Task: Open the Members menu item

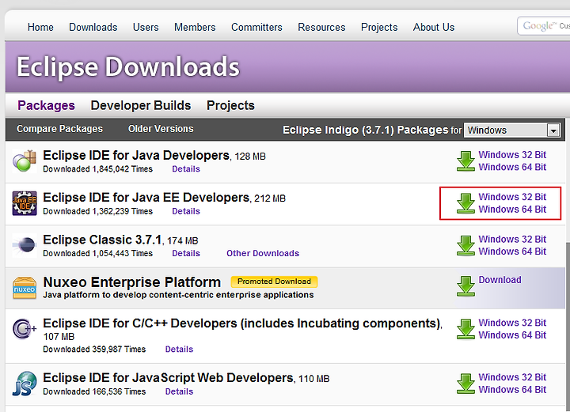Action: click(x=195, y=27)
